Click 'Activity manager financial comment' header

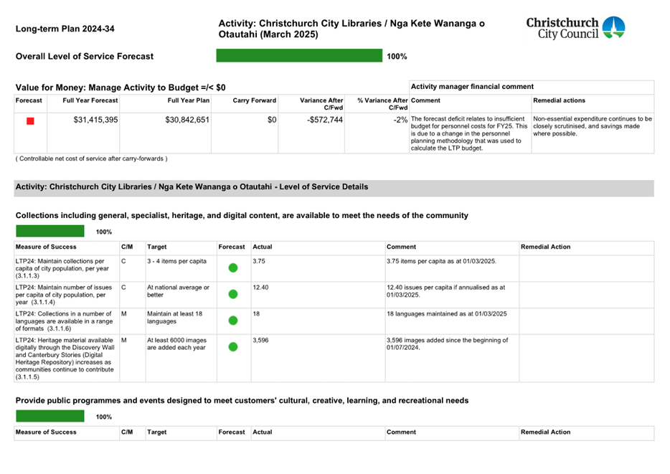tap(472, 87)
